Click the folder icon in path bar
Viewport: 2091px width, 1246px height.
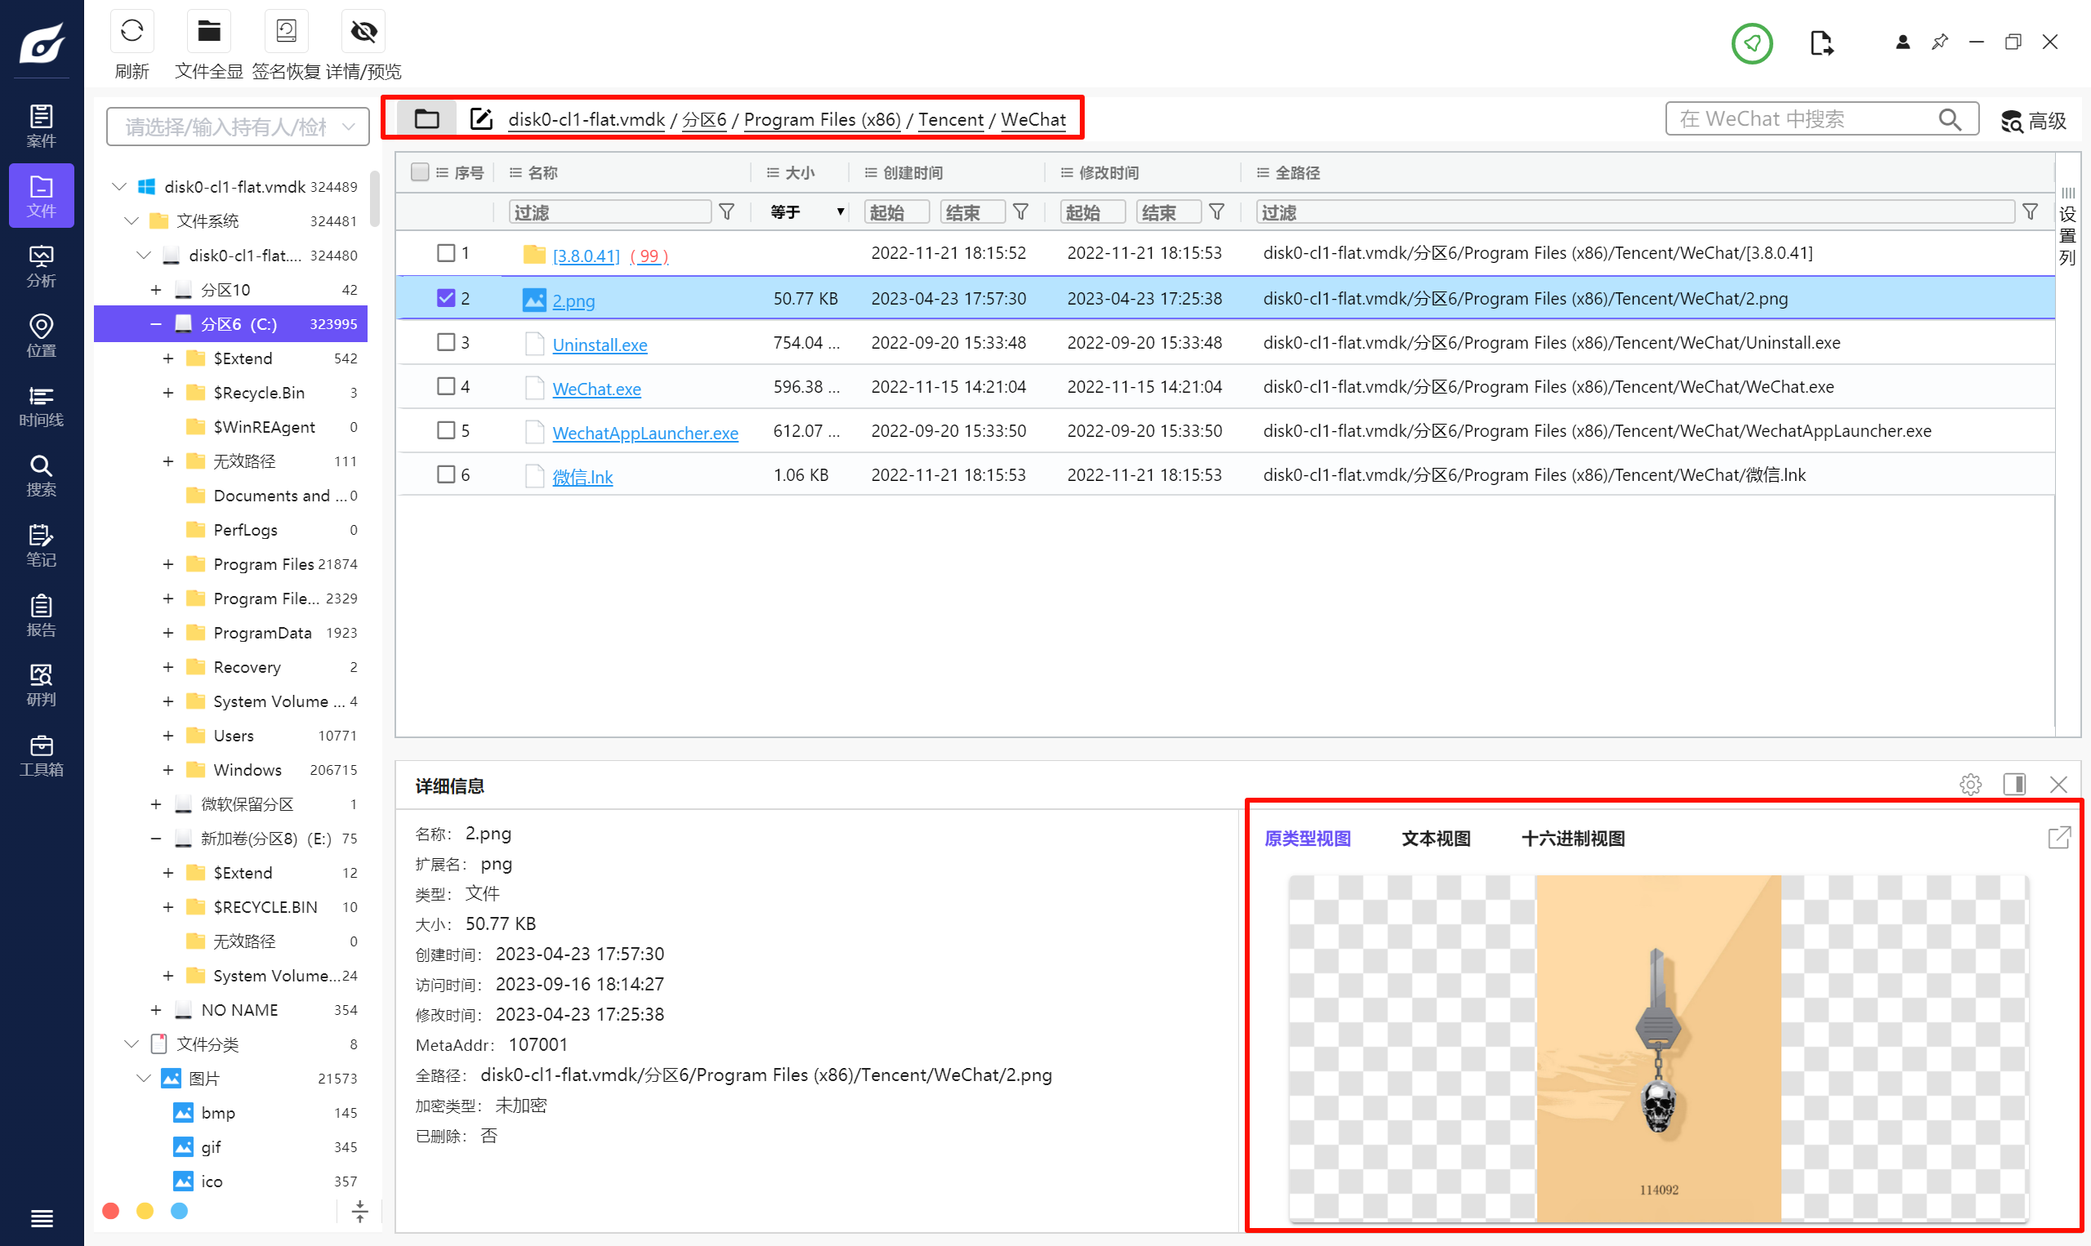[x=426, y=119]
